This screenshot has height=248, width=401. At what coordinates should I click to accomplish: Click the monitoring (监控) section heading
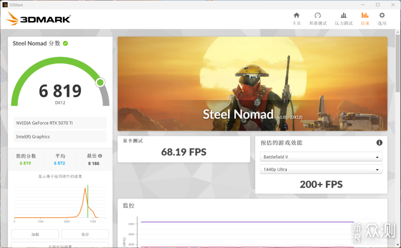point(129,206)
